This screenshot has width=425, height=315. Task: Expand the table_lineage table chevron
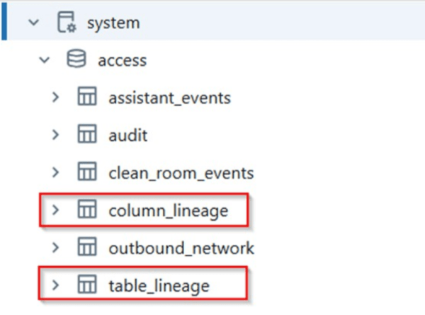57,285
